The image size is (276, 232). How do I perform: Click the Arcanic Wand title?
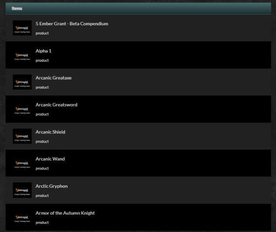[x=50, y=159]
